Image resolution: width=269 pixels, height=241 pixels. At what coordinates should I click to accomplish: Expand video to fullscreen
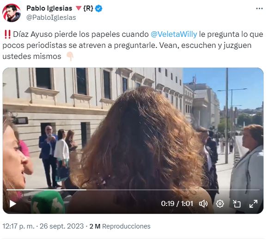[x=253, y=204]
